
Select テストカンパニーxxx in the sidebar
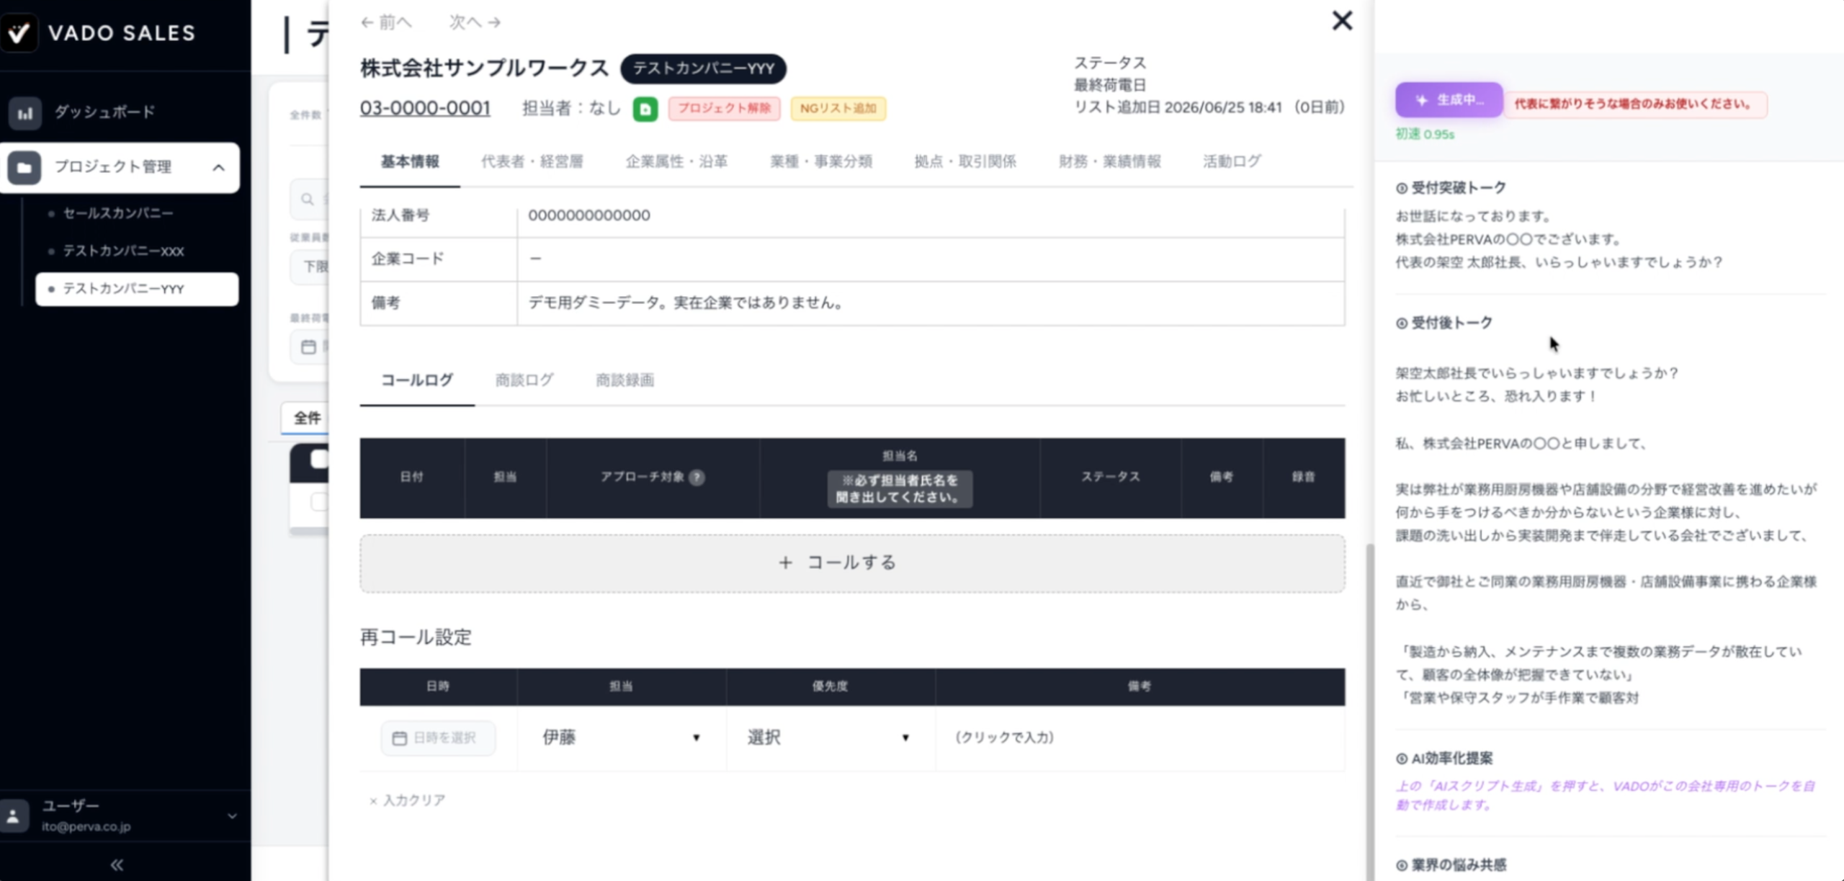click(x=123, y=251)
